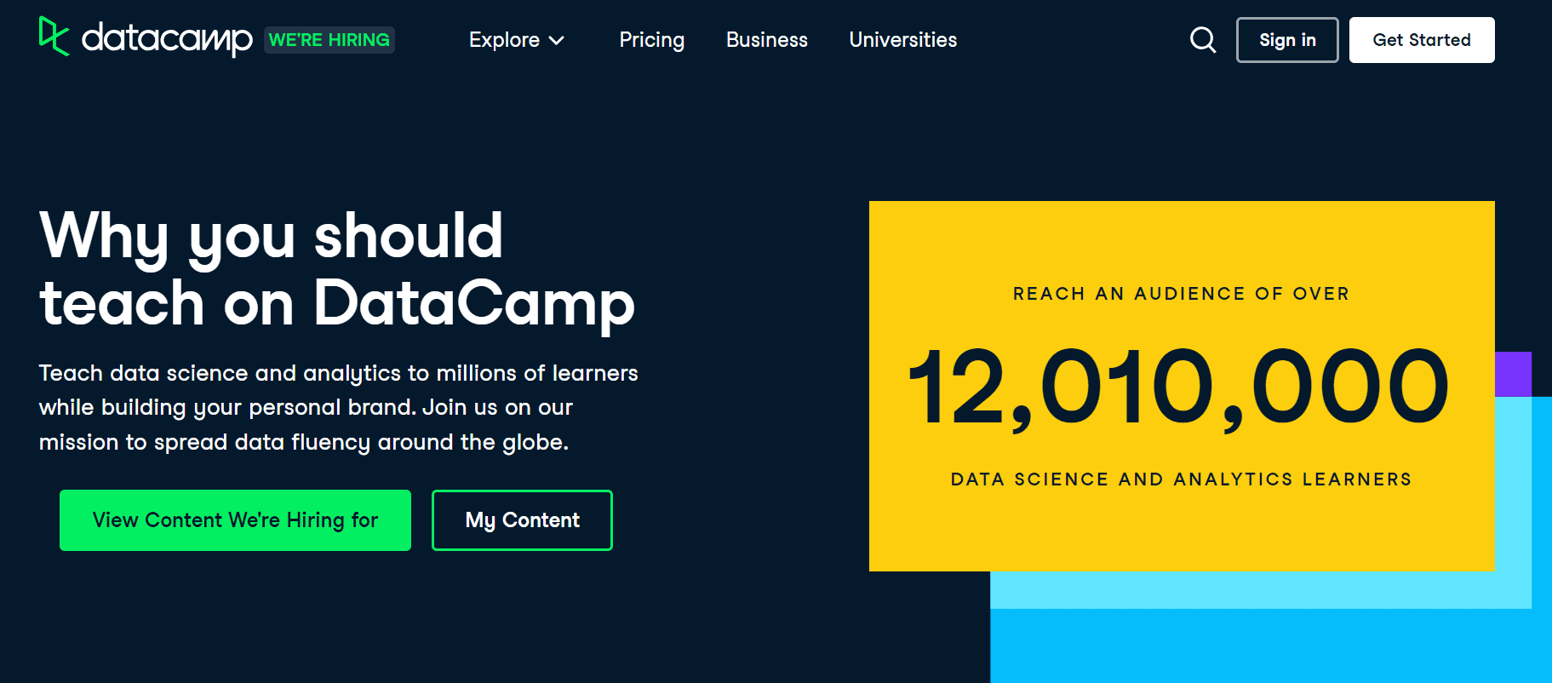Open the Business menu item
Viewport: 1552px width, 683px height.
[767, 40]
